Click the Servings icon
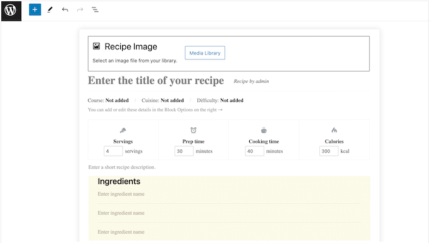The height and width of the screenshot is (243, 430). (x=123, y=130)
